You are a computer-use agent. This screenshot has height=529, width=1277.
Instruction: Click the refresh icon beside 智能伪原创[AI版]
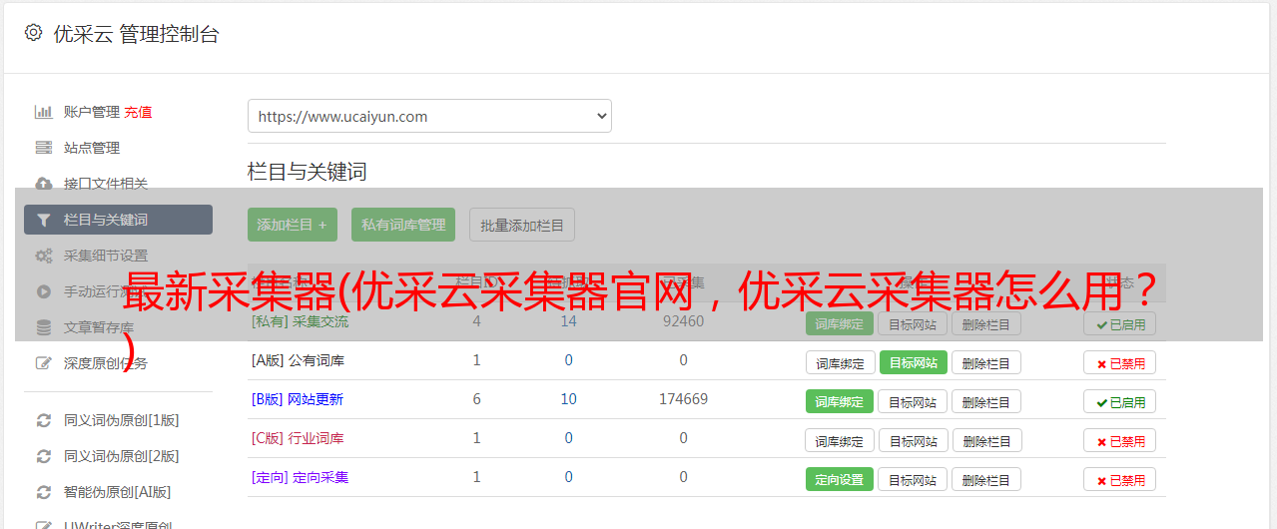tap(43, 492)
